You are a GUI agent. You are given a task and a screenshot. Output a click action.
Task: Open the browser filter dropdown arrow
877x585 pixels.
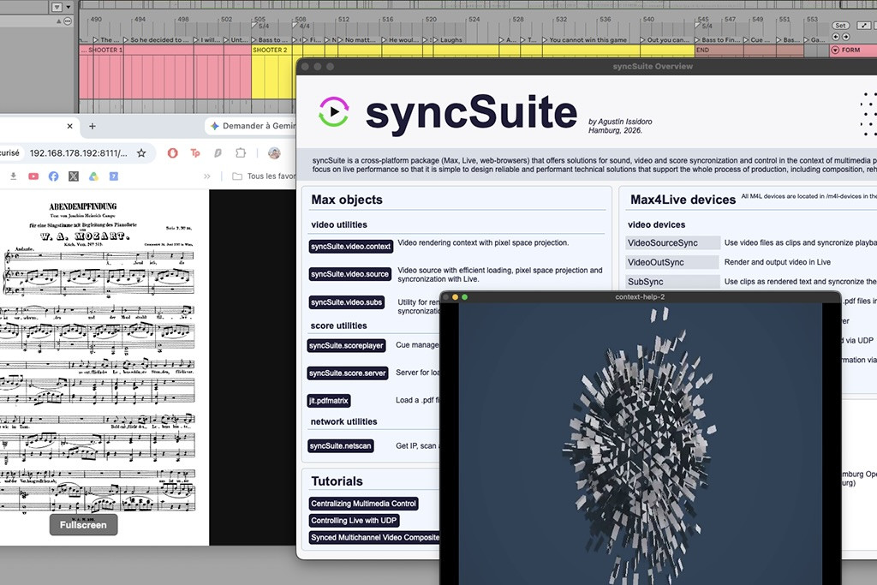click(69, 7)
